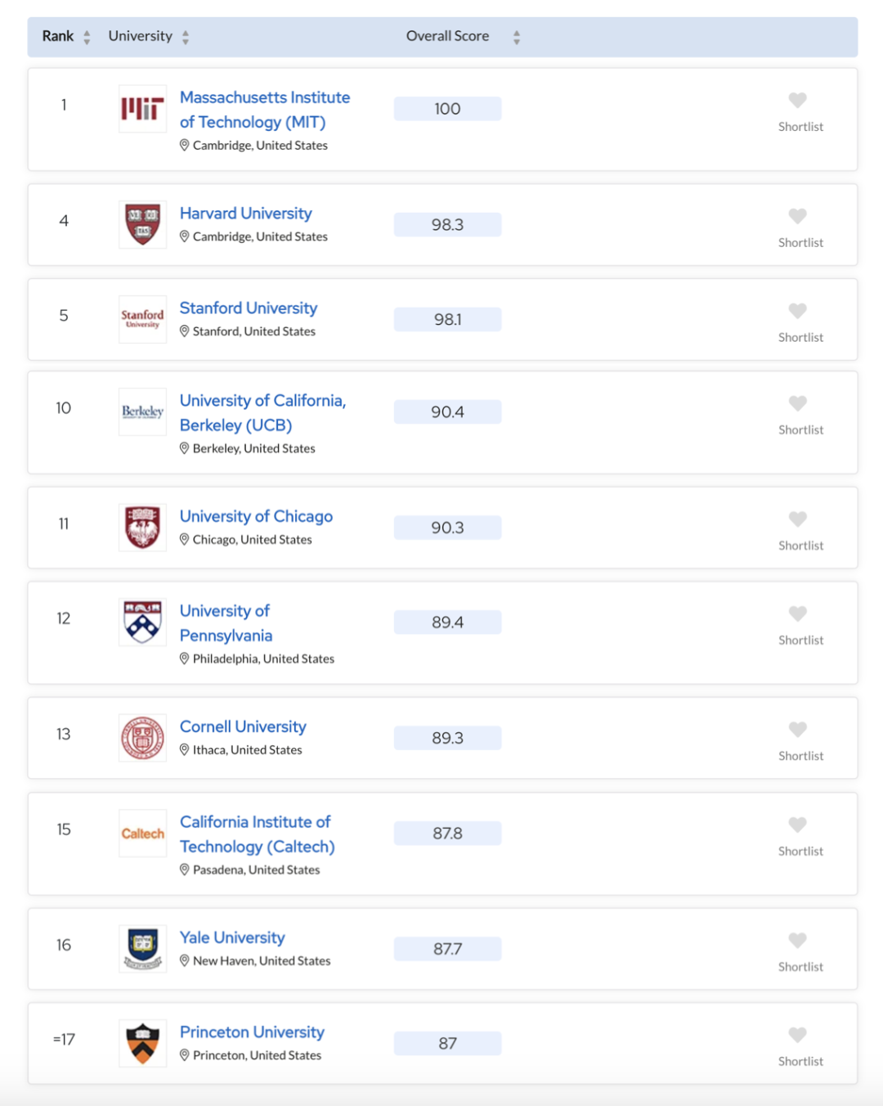The height and width of the screenshot is (1106, 883).
Task: Toggle Shortlist heart for Cornell University
Action: pos(798,729)
